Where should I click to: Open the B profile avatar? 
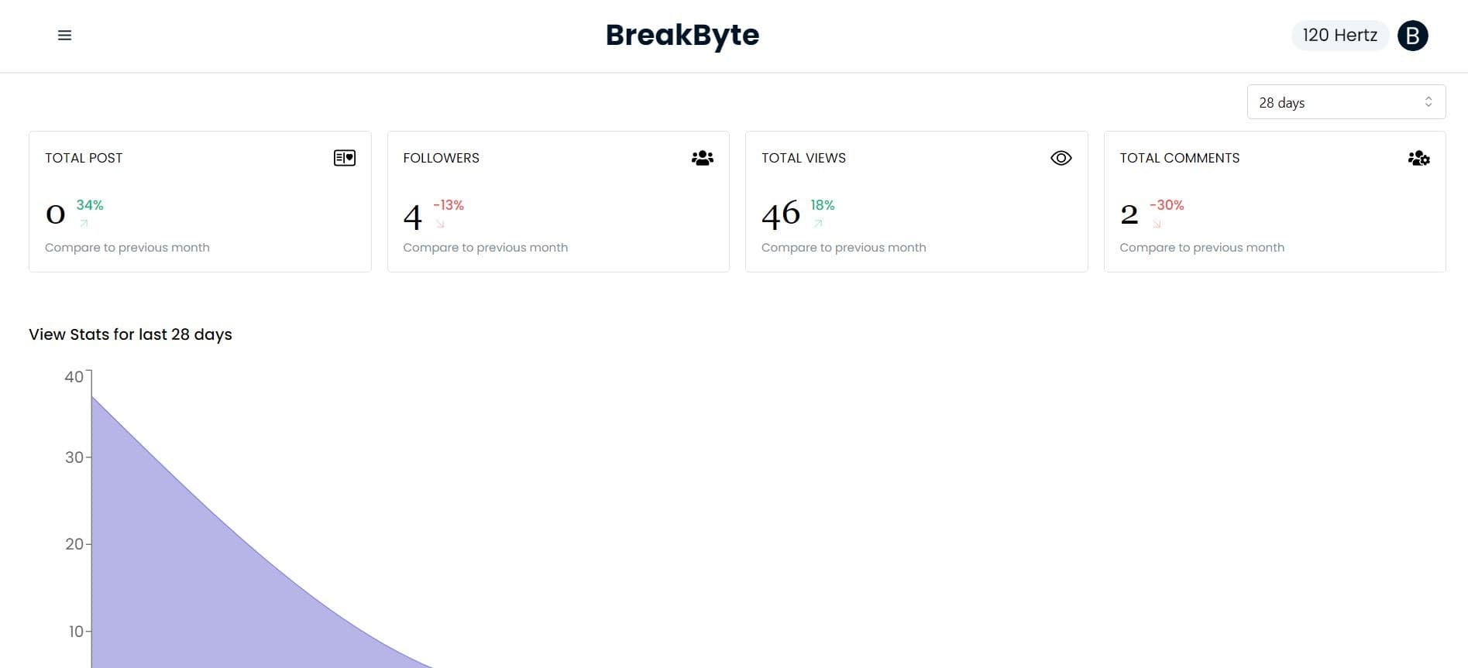coord(1413,36)
